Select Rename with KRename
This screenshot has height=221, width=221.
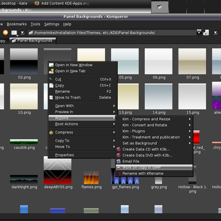pos(154,173)
